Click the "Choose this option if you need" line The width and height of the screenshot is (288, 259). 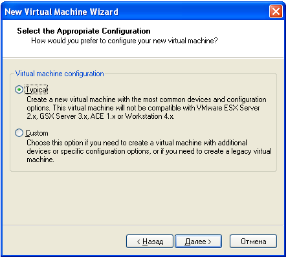pyautogui.click(x=137, y=143)
